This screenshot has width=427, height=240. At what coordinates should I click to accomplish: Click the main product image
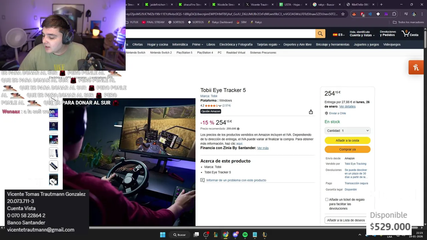pyautogui.click(x=129, y=162)
